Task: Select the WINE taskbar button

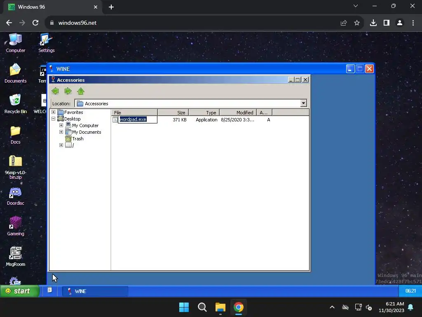Action: [95, 291]
